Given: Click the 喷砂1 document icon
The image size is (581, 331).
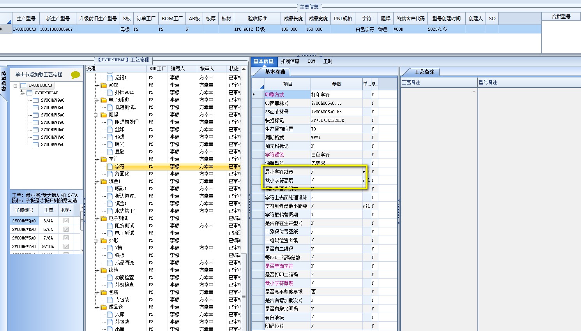Looking at the screenshot, I should click(110, 188).
